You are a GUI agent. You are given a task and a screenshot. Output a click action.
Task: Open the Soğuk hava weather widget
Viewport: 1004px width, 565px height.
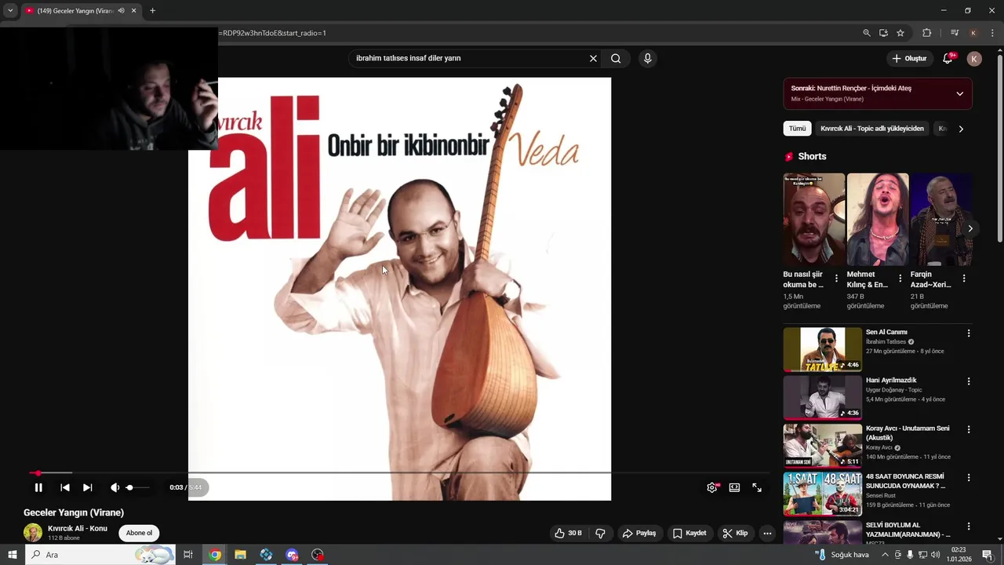842,555
